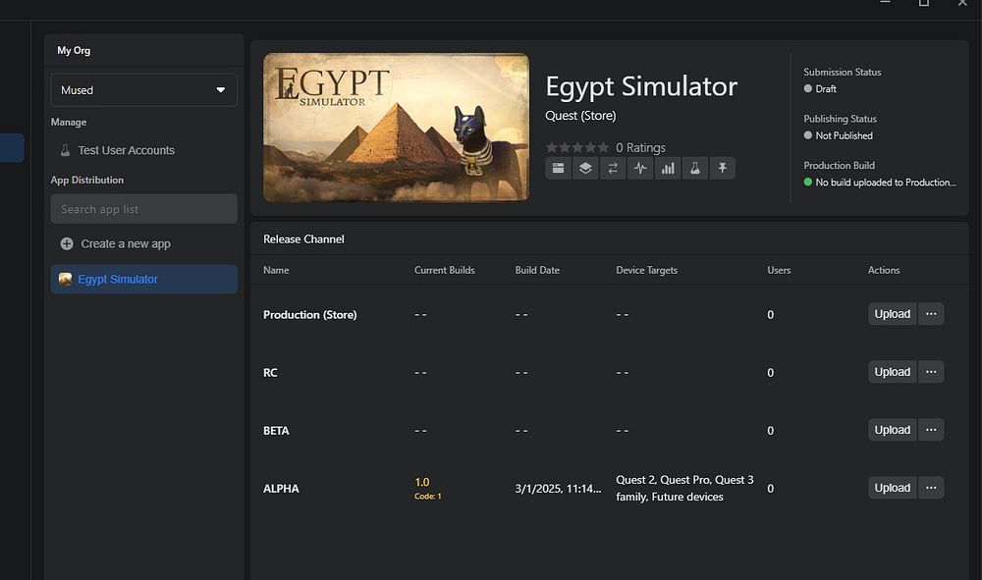Click the flask icon beside Test User Accounts

(65, 150)
